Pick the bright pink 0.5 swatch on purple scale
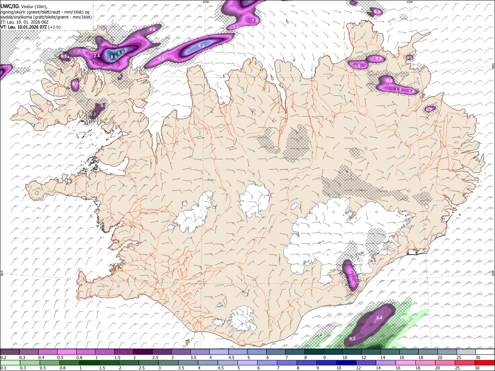495x371 pixels. pos(67,352)
